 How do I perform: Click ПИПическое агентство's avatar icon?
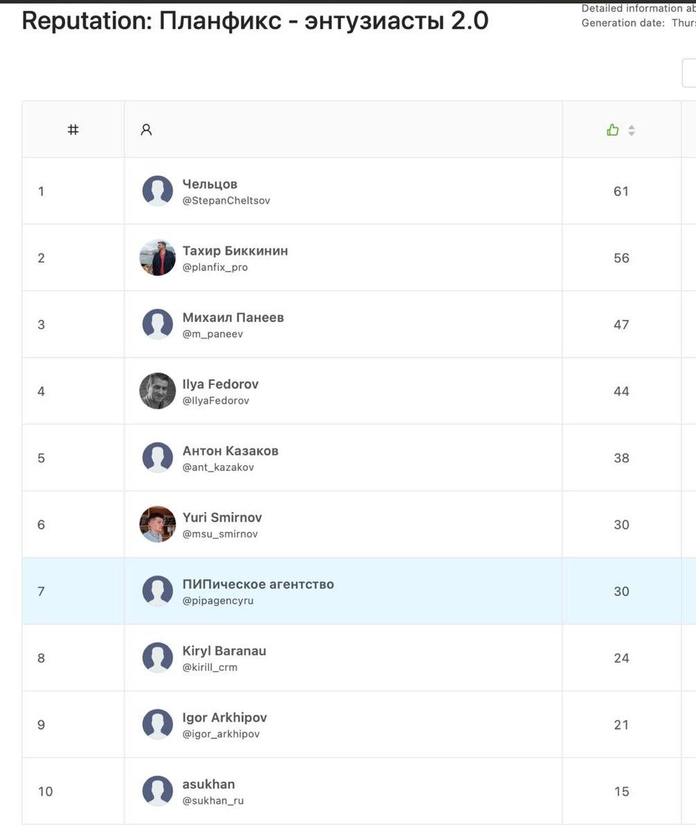click(x=158, y=591)
